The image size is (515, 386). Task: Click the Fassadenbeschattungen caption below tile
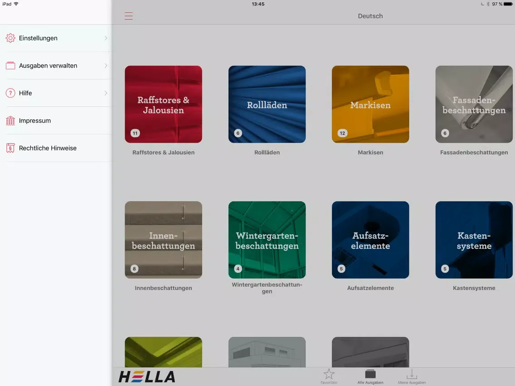click(474, 152)
